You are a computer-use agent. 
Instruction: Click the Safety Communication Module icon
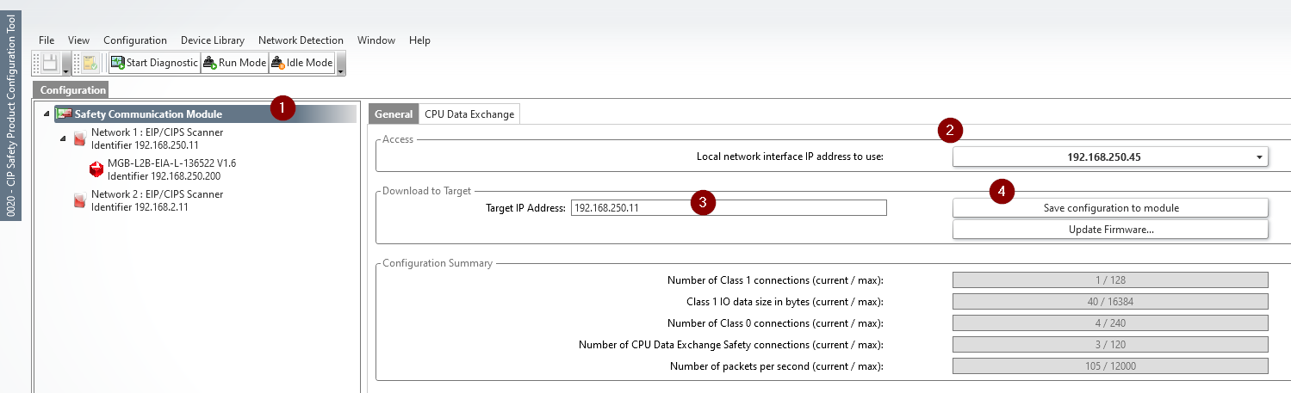pyautogui.click(x=63, y=114)
